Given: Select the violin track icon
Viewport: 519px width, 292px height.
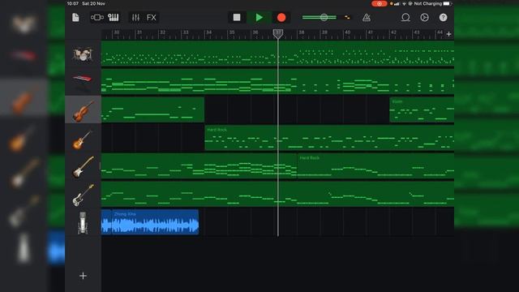Looking at the screenshot, I should click(83, 110).
